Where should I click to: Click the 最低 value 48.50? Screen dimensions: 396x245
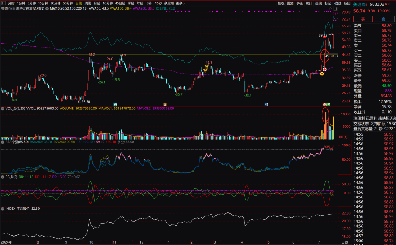pos(387,86)
